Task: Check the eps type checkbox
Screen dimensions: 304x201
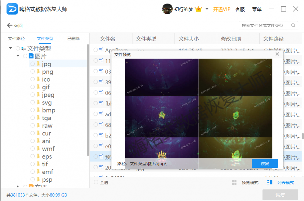Action: click(33, 156)
